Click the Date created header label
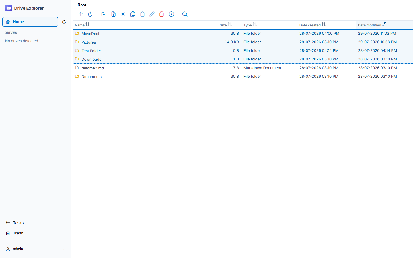Image resolution: width=413 pixels, height=258 pixels. 310,25
